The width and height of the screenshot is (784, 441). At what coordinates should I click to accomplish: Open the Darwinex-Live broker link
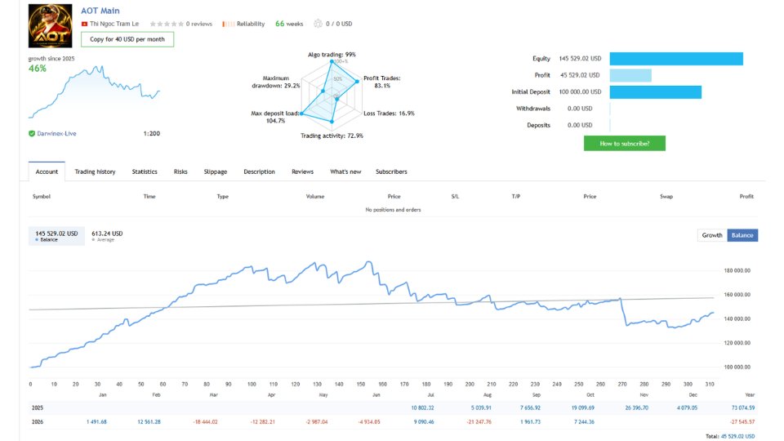point(56,133)
